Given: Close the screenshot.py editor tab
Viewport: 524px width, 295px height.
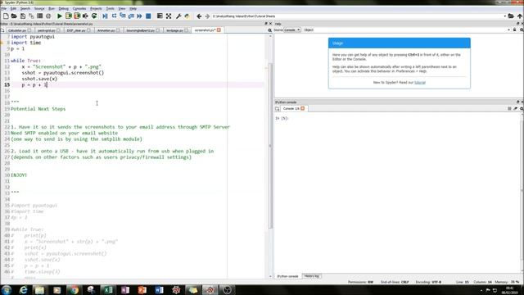Looking at the screenshot, I should 219,30.
